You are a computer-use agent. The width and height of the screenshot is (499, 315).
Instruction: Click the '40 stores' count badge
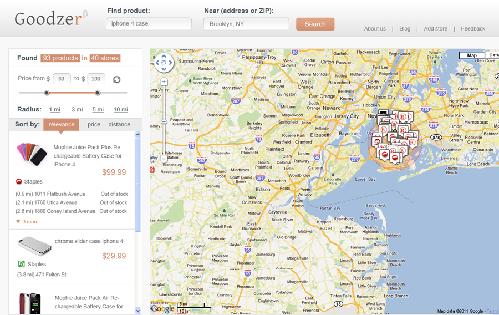[x=105, y=58]
